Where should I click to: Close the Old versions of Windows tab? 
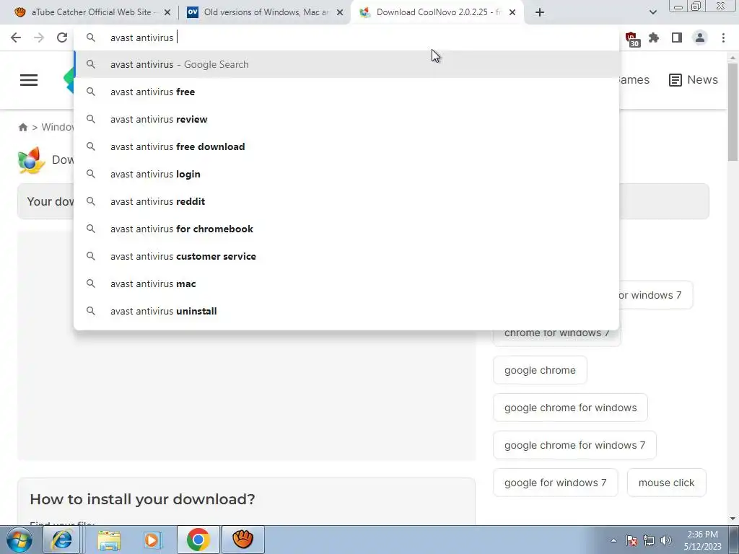click(340, 12)
